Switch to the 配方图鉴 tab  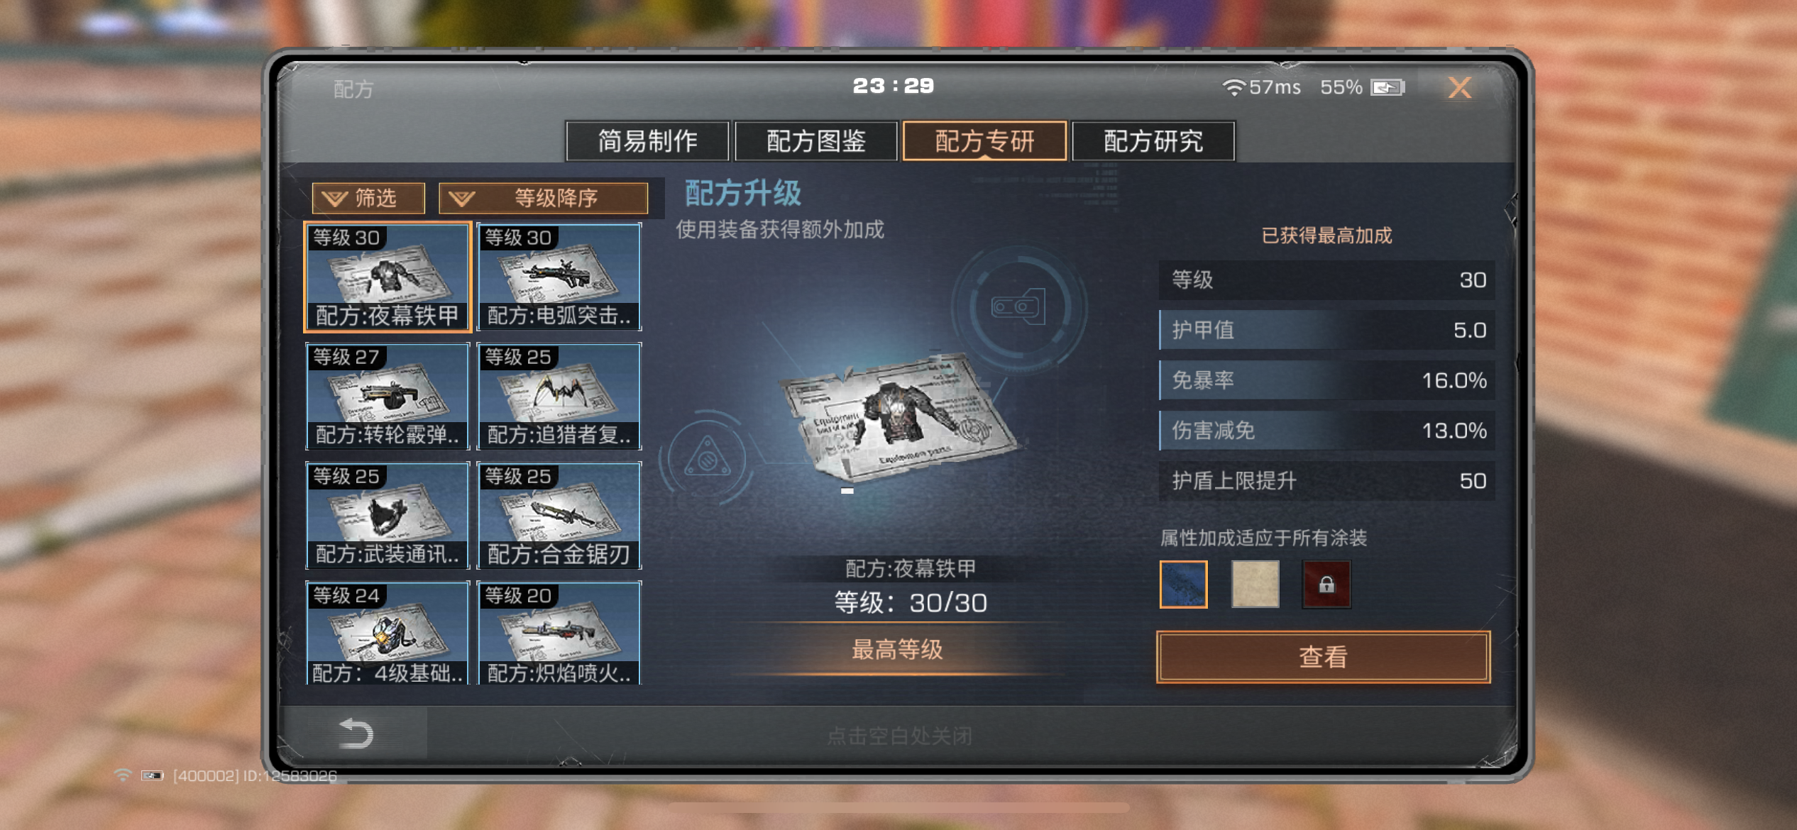point(816,141)
